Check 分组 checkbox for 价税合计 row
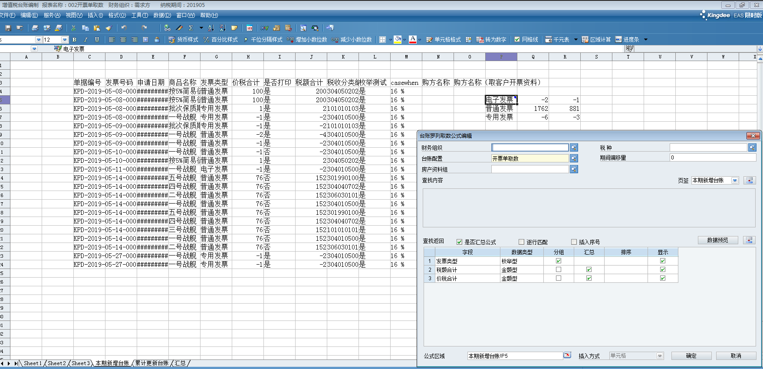 tap(559, 278)
